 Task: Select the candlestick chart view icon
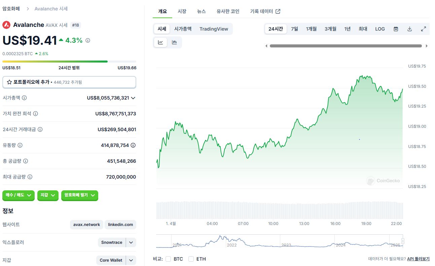(x=174, y=42)
